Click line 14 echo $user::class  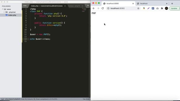[x=40, y=39]
